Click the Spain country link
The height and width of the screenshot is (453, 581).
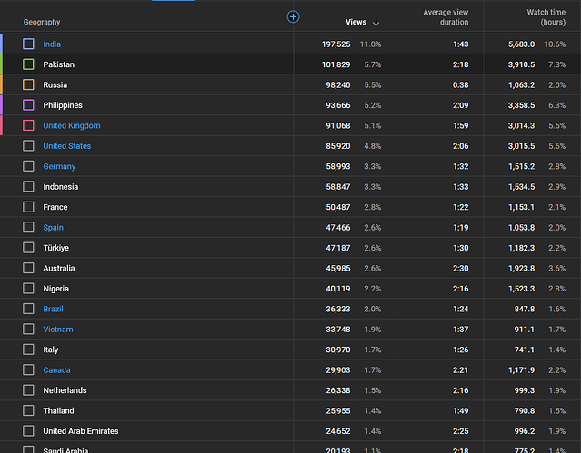click(x=53, y=228)
